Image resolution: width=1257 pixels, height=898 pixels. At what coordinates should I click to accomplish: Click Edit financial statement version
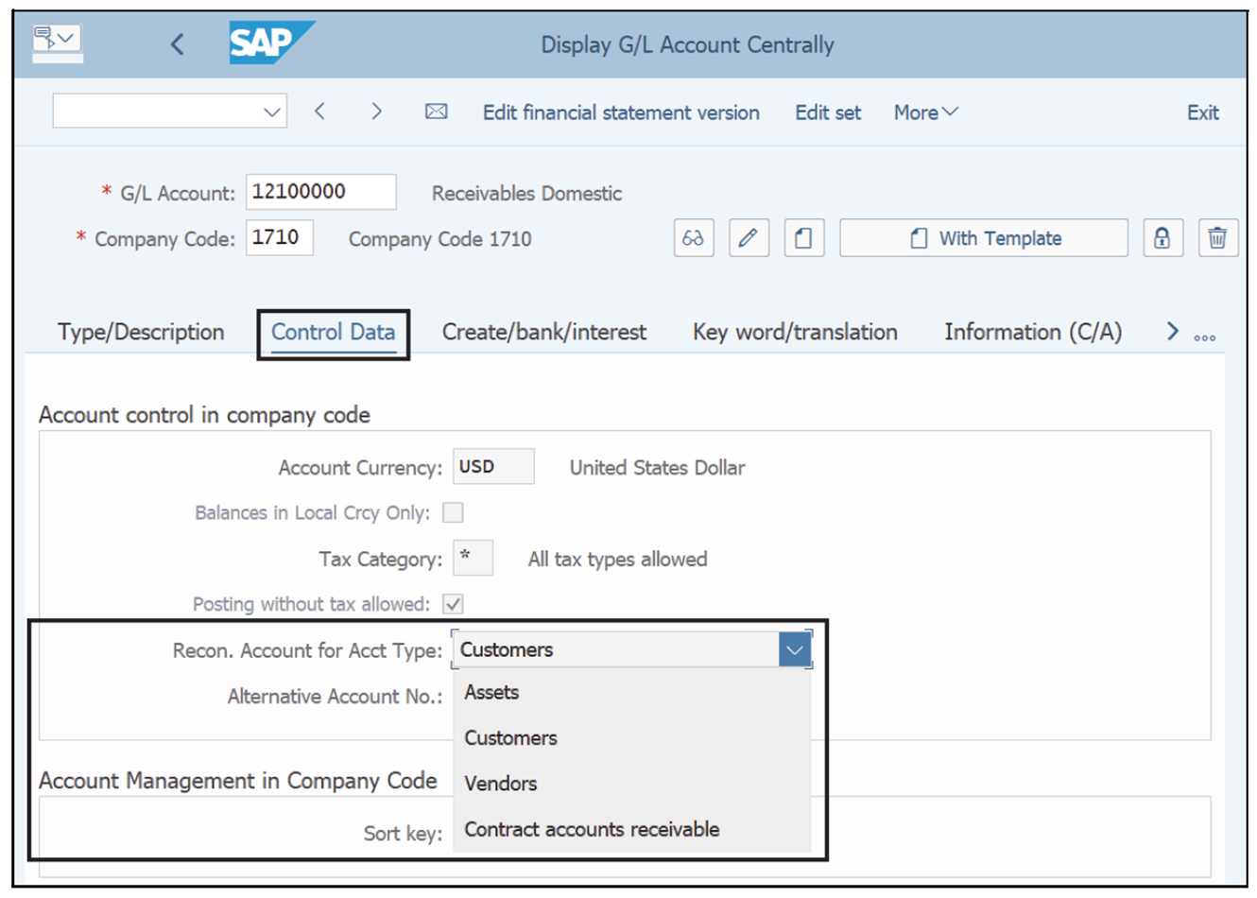pyautogui.click(x=620, y=112)
